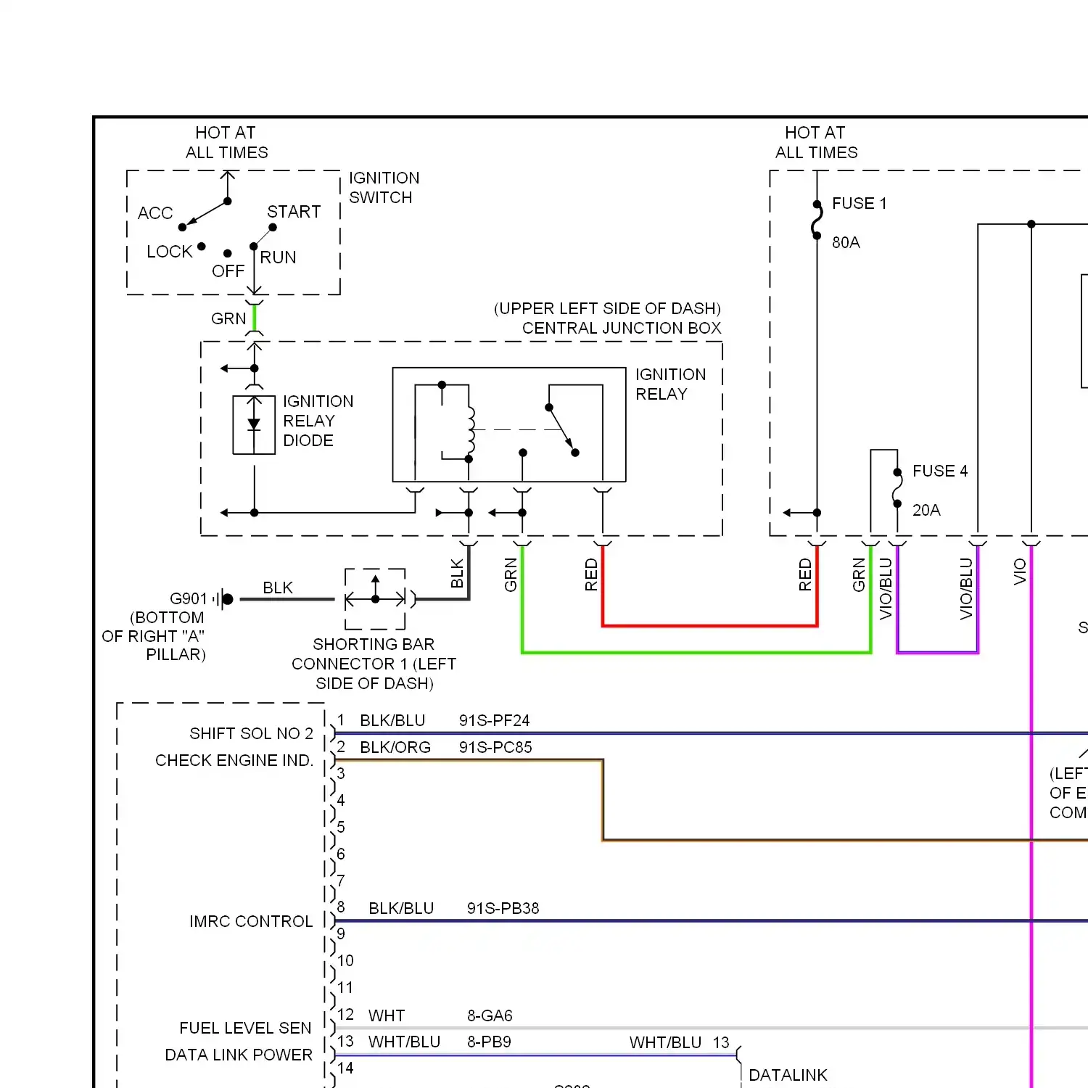Click the DATALINK connector label

pyautogui.click(x=788, y=1075)
